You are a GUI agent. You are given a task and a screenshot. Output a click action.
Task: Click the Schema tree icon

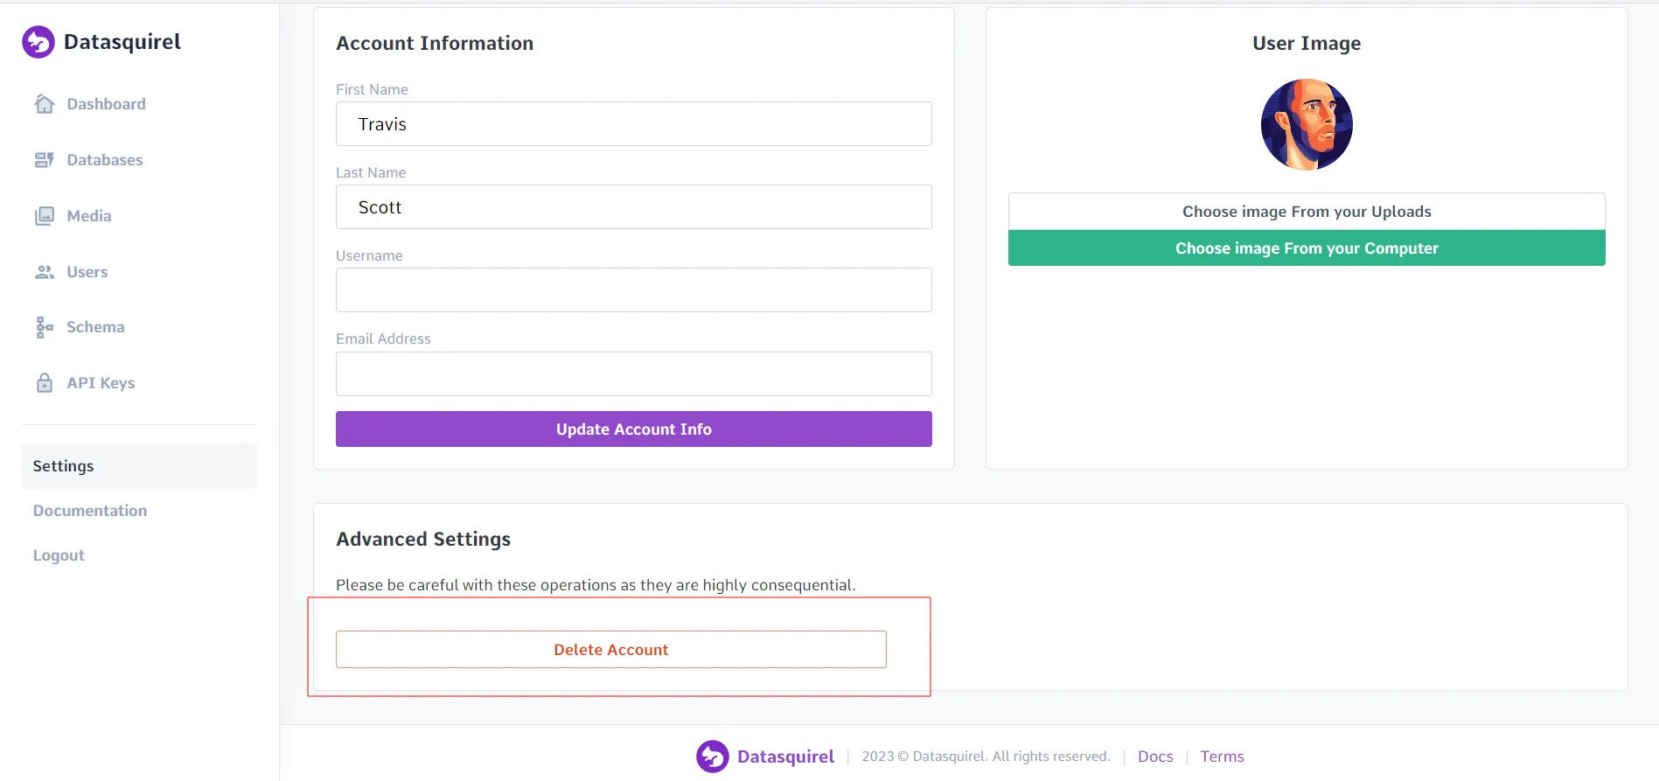[45, 327]
